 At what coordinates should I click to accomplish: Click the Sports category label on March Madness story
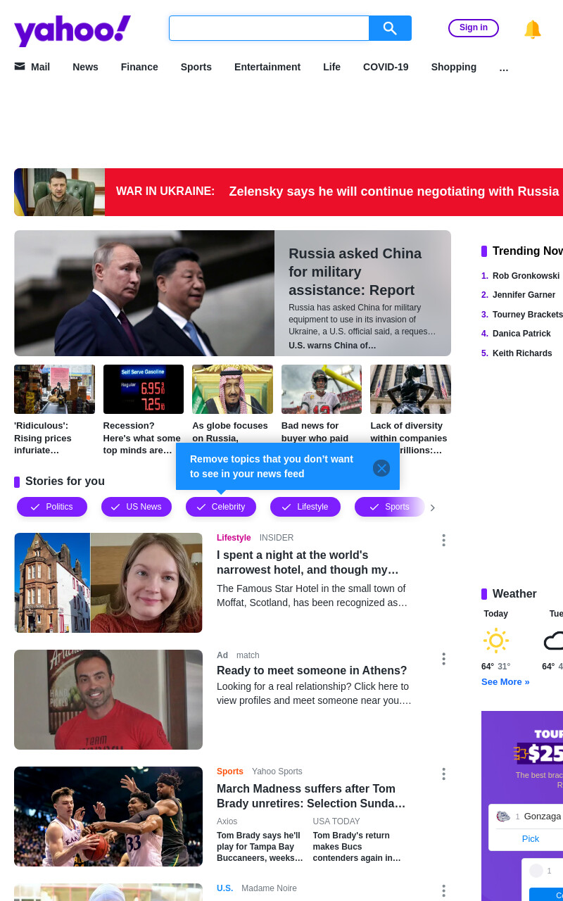tap(230, 771)
